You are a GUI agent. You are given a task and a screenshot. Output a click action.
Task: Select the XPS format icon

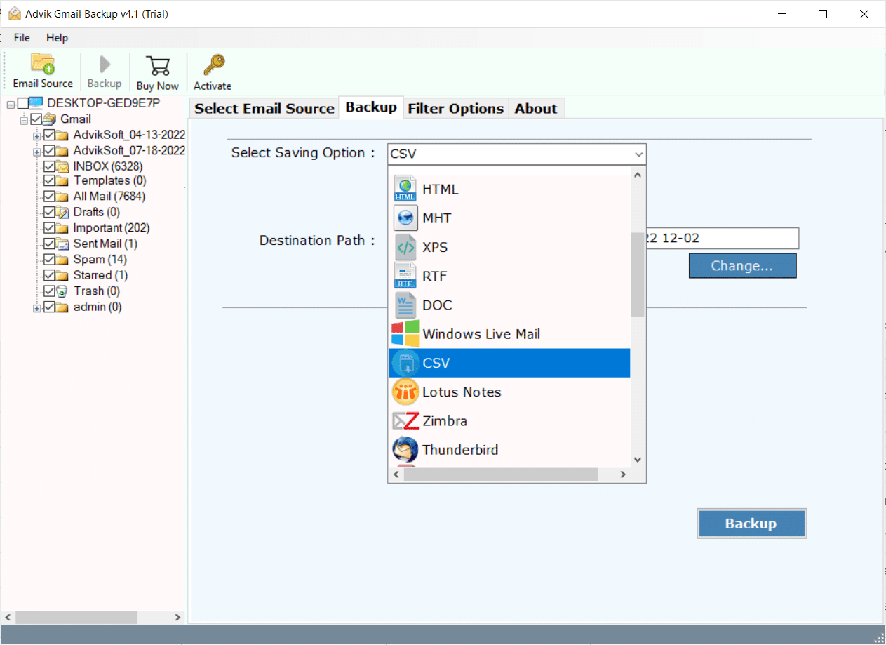coord(405,247)
